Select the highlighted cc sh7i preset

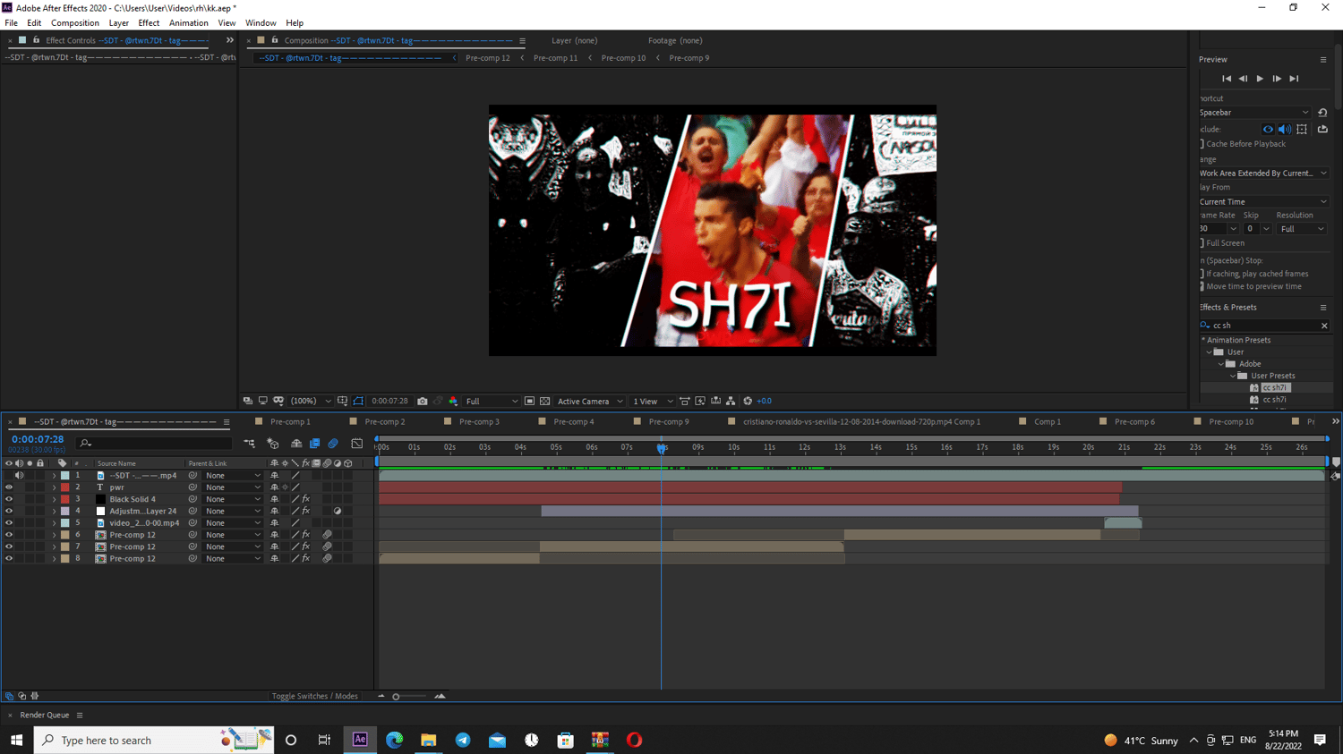pyautogui.click(x=1275, y=388)
